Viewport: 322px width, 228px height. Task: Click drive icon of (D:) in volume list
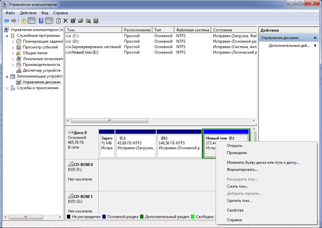pyautogui.click(x=68, y=41)
